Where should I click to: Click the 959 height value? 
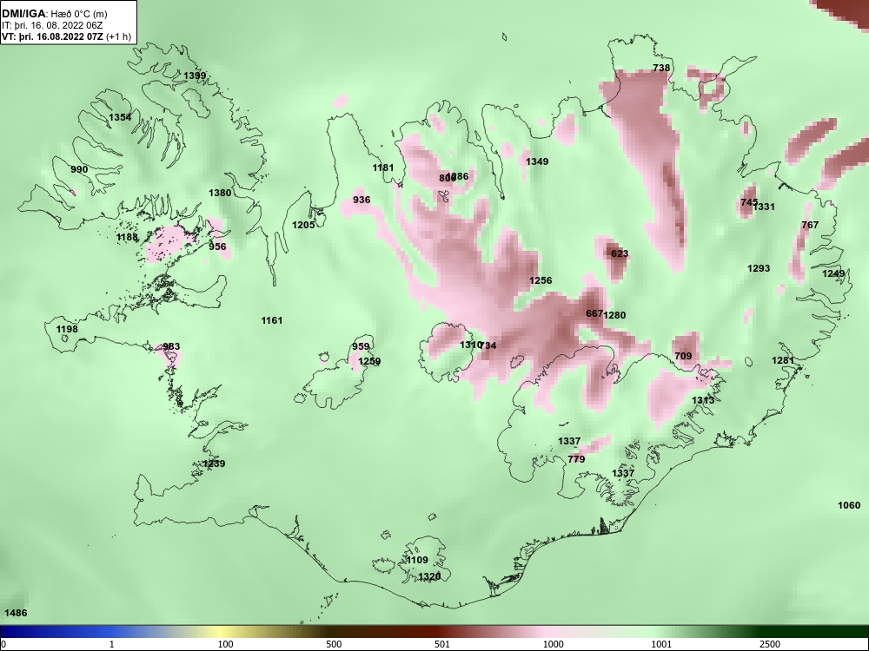click(x=361, y=347)
